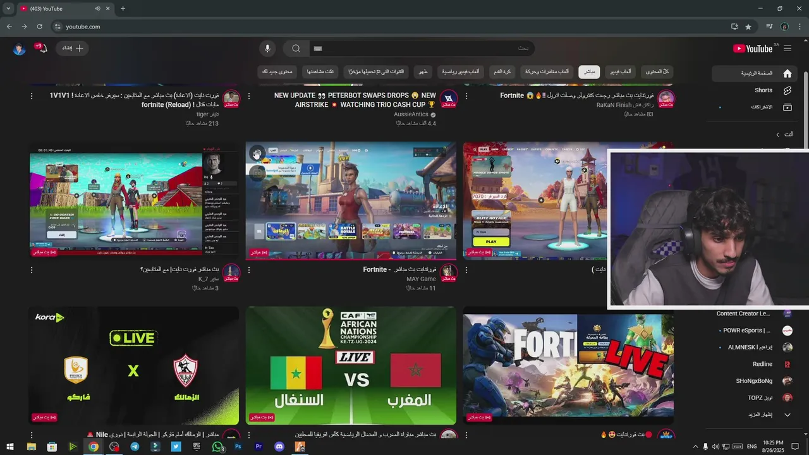809x455 pixels.
Task: Select the 'تمّت مشاهدتها' filter chip
Action: tap(320, 71)
